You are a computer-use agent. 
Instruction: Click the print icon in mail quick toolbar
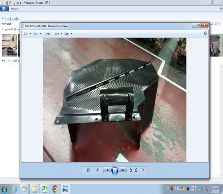coord(17,3)
